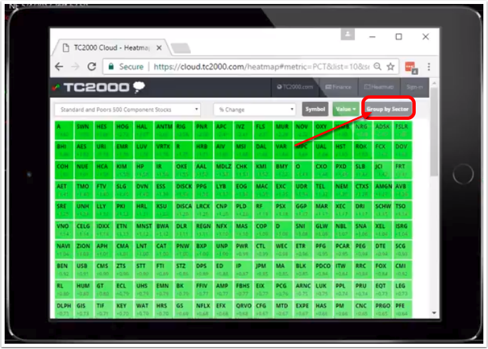The width and height of the screenshot is (488, 349).
Task: Click the URL in the address bar
Action: coord(261,66)
